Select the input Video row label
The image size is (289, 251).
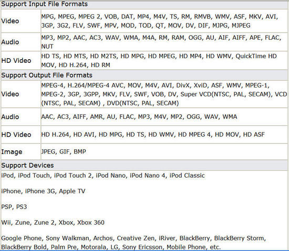[x=10, y=21]
